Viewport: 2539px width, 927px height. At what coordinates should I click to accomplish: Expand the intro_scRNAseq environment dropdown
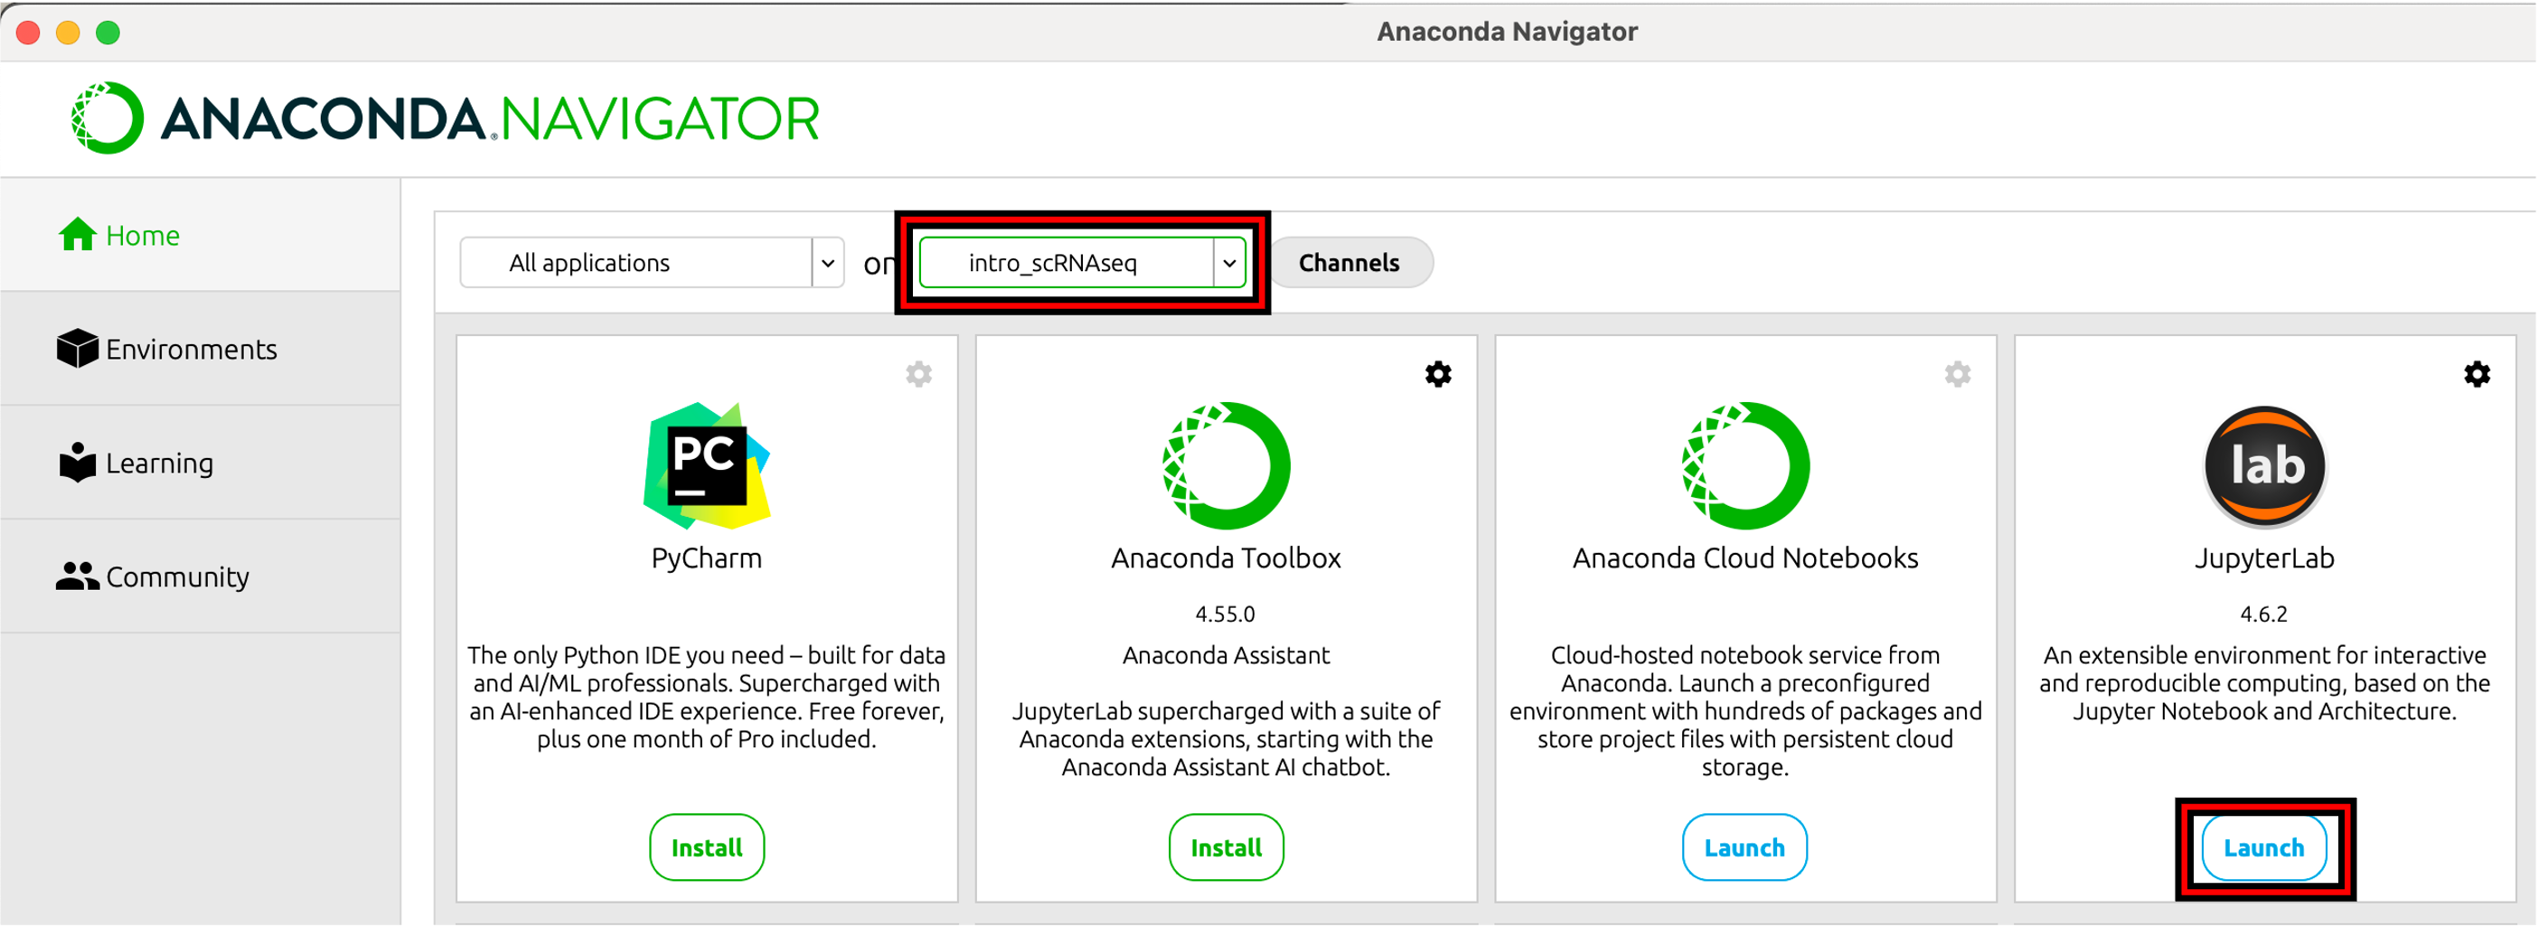(1081, 263)
